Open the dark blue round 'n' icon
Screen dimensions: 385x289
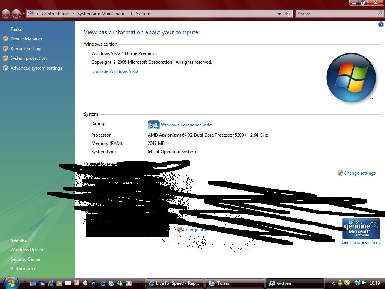pyautogui.click(x=94, y=283)
